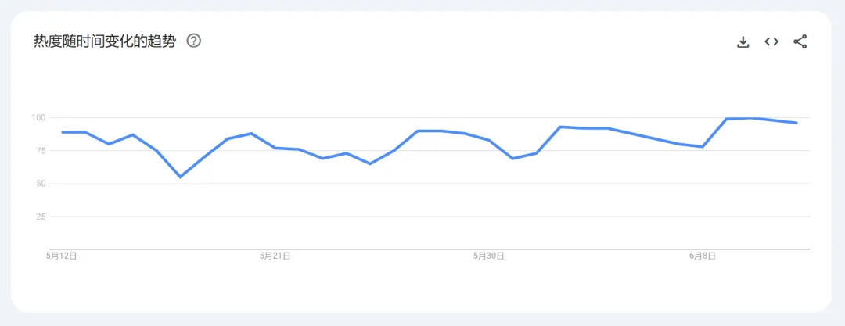Share the interest over time chart
Image resolution: width=845 pixels, height=326 pixels.
tap(800, 42)
